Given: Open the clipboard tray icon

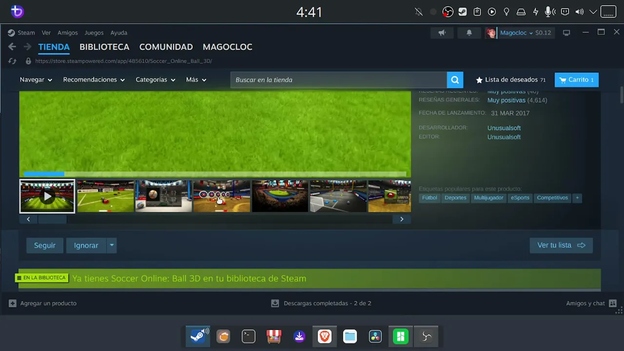Looking at the screenshot, I should pos(477,12).
